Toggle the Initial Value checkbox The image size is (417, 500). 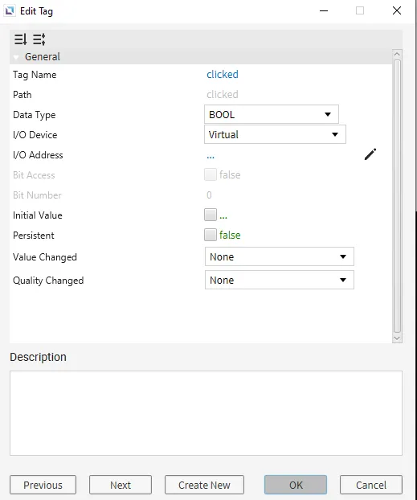pos(211,215)
